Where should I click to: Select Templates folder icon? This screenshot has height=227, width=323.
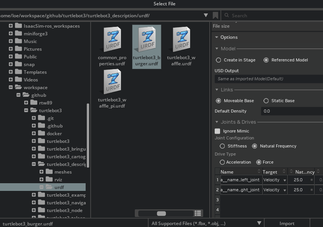(x=18, y=72)
